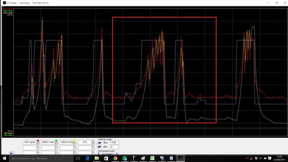Screen dimensions: 288x162
Task: Click Dropbox icon in system tray
Action: coord(257,158)
